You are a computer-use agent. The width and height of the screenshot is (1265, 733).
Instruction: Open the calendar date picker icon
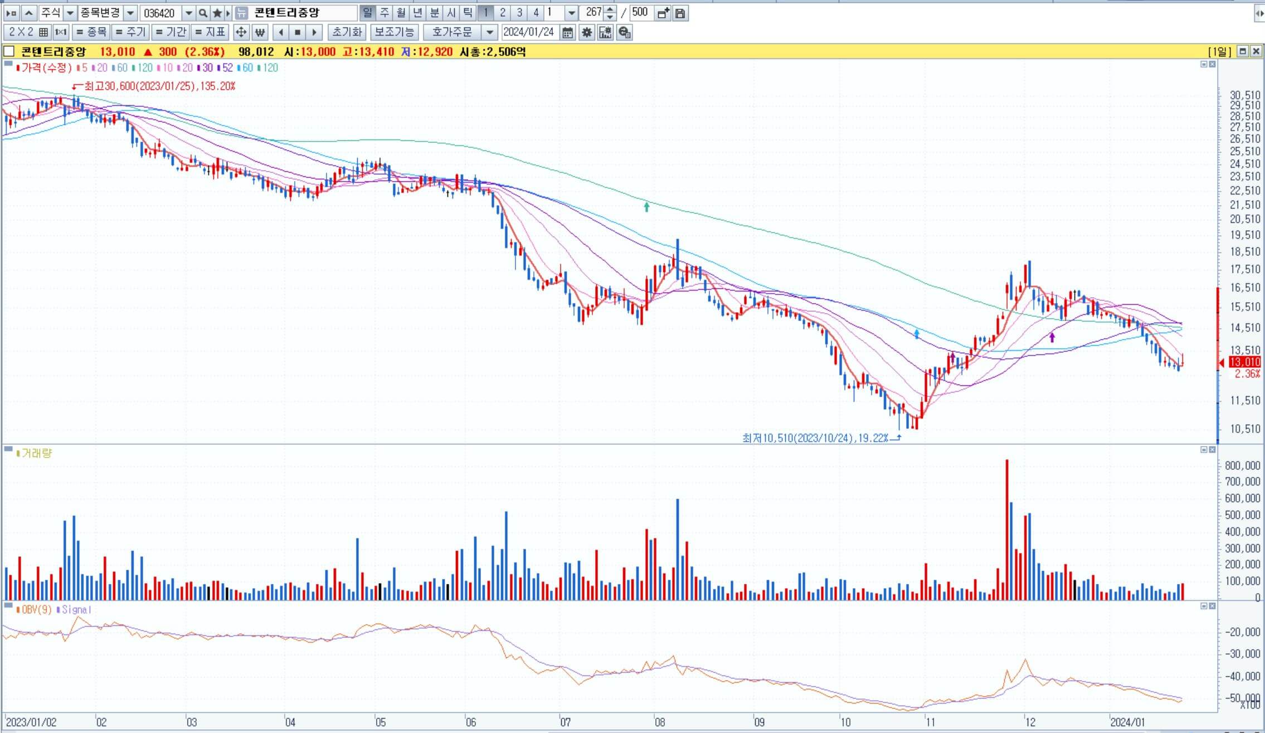tap(567, 32)
